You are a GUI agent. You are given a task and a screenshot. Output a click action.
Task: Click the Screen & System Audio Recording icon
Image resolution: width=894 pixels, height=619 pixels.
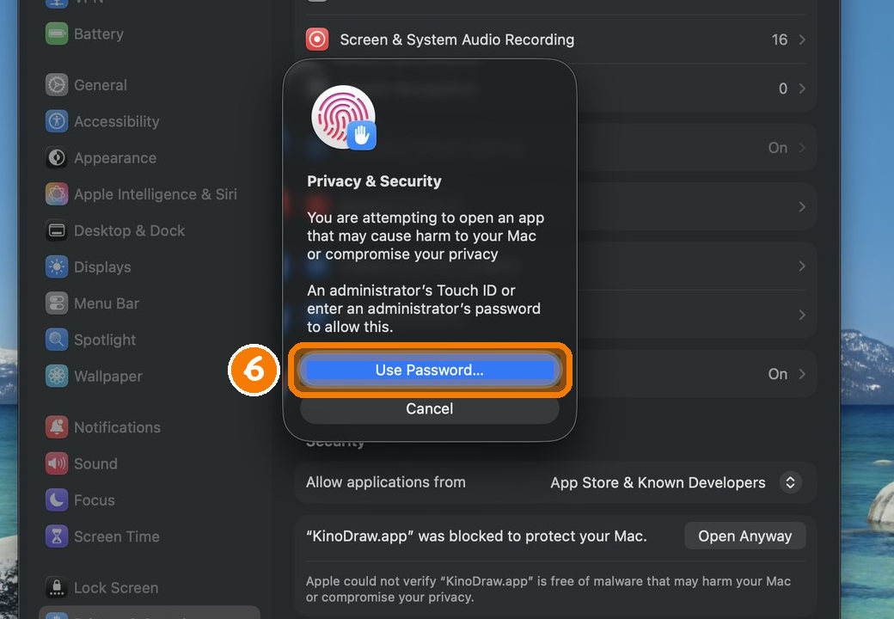317,40
